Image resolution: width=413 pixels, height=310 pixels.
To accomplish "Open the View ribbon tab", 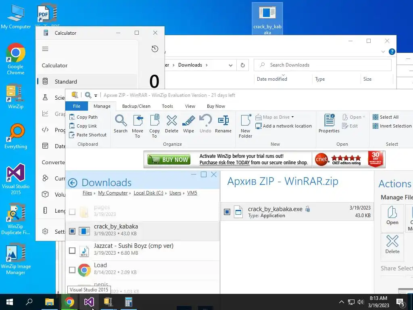I will [190, 106].
